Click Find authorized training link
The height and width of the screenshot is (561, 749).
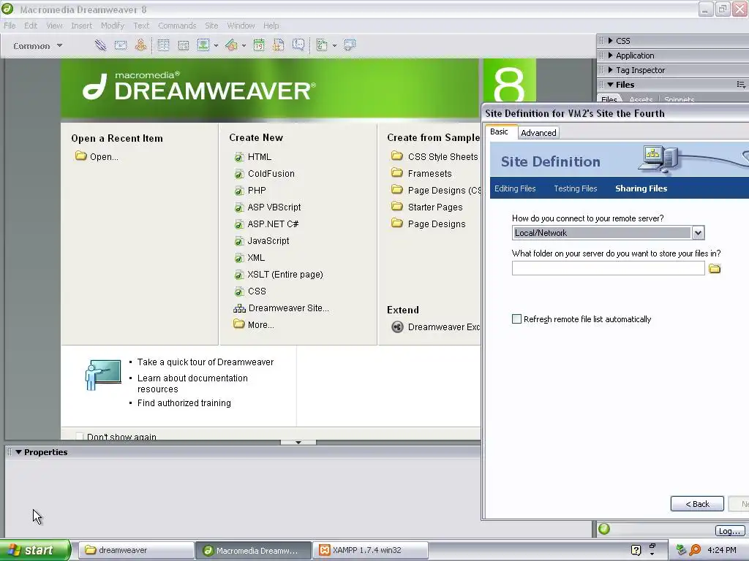point(184,403)
